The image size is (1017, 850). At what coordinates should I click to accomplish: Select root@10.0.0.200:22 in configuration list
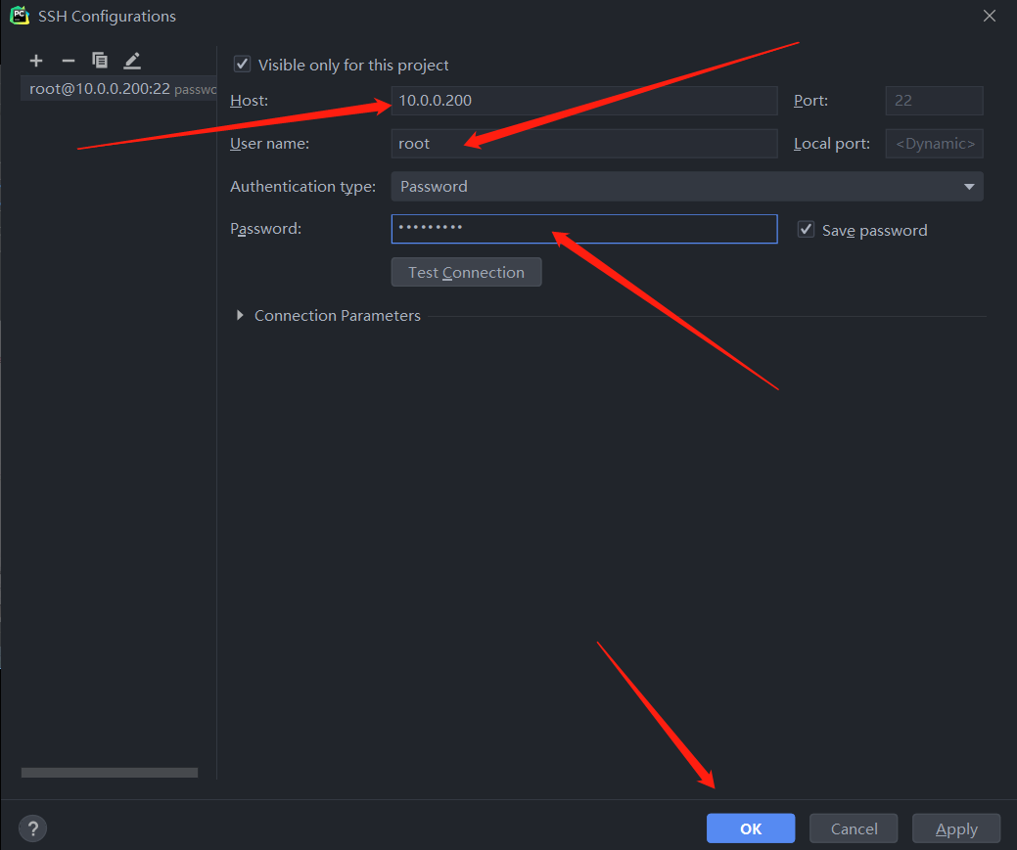[118, 89]
